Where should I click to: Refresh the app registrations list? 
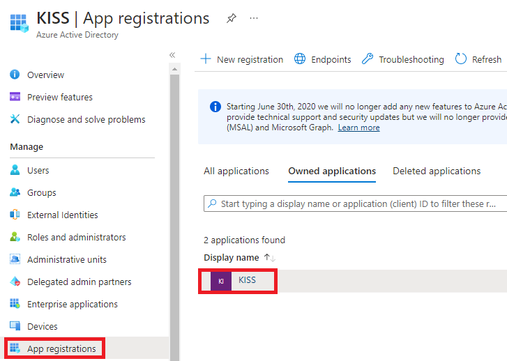pyautogui.click(x=487, y=60)
